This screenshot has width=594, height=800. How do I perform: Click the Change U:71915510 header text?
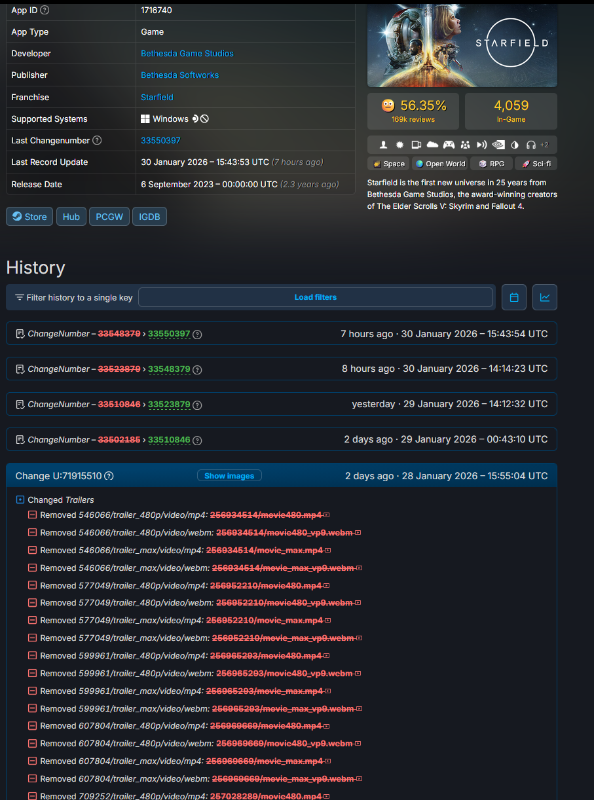tap(58, 476)
